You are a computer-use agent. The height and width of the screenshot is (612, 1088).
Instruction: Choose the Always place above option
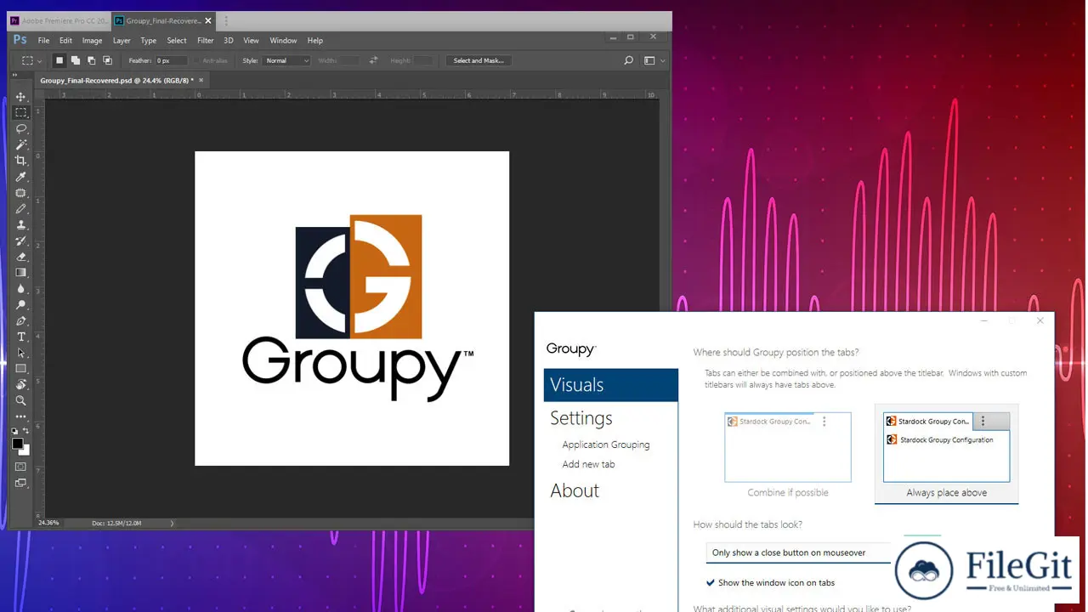946,454
